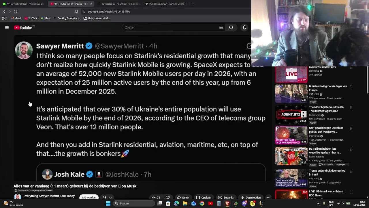Image resolution: width=369 pixels, height=208 pixels.
Task: Open options for Trump onder druk video
Action: pos(351,171)
